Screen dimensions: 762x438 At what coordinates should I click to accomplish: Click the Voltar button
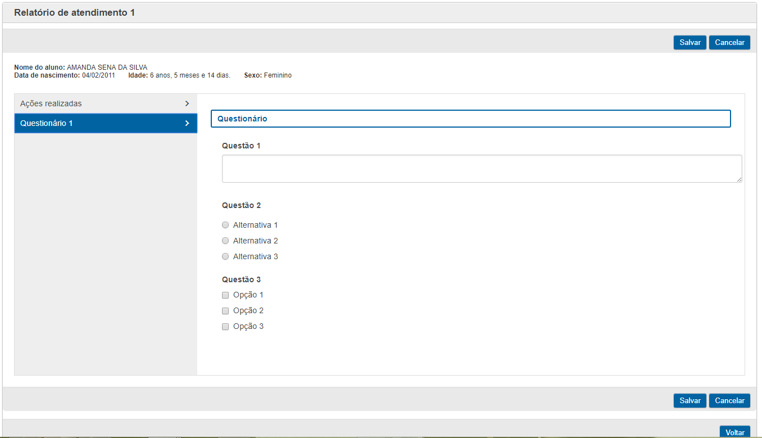(734, 432)
